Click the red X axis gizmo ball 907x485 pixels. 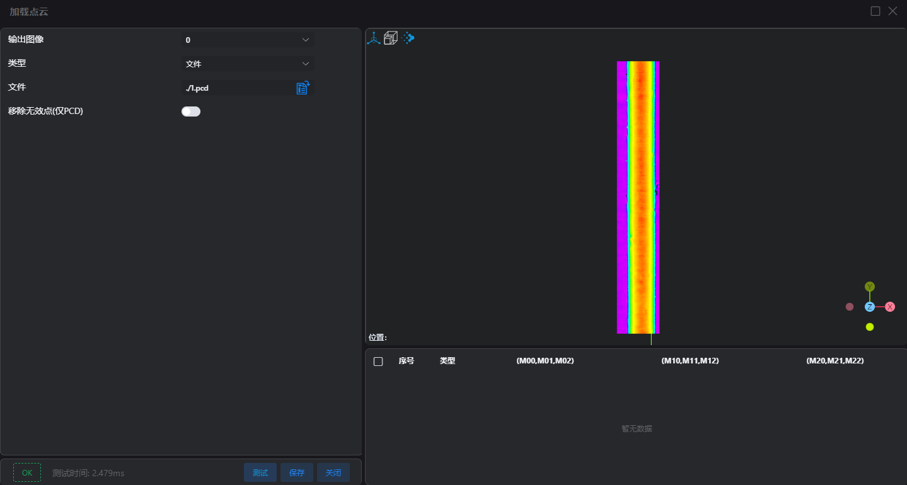[x=890, y=307]
